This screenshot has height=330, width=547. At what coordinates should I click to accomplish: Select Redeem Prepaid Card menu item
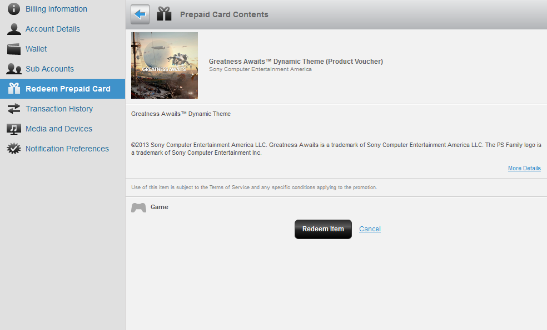(62, 89)
